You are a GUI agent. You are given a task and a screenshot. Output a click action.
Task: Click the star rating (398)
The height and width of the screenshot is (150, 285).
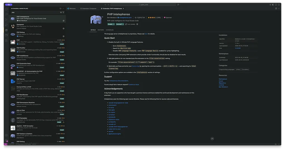154,18
